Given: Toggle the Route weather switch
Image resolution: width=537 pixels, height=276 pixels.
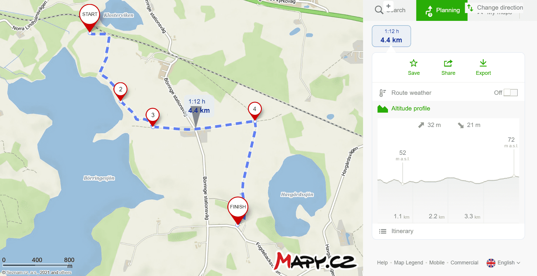Looking at the screenshot, I should pos(511,93).
